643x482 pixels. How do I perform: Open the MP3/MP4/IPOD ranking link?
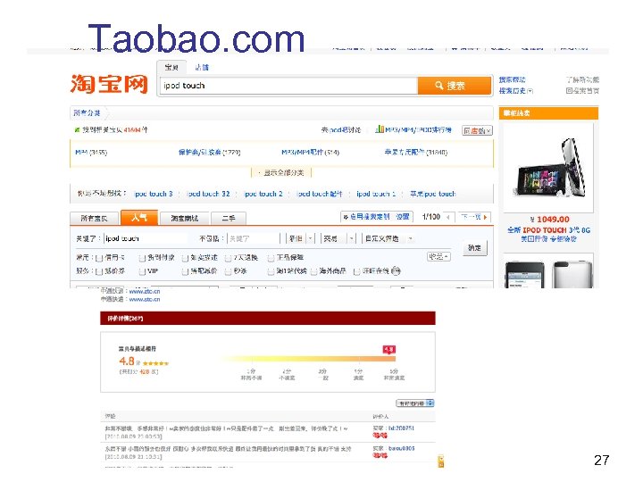[418, 129]
